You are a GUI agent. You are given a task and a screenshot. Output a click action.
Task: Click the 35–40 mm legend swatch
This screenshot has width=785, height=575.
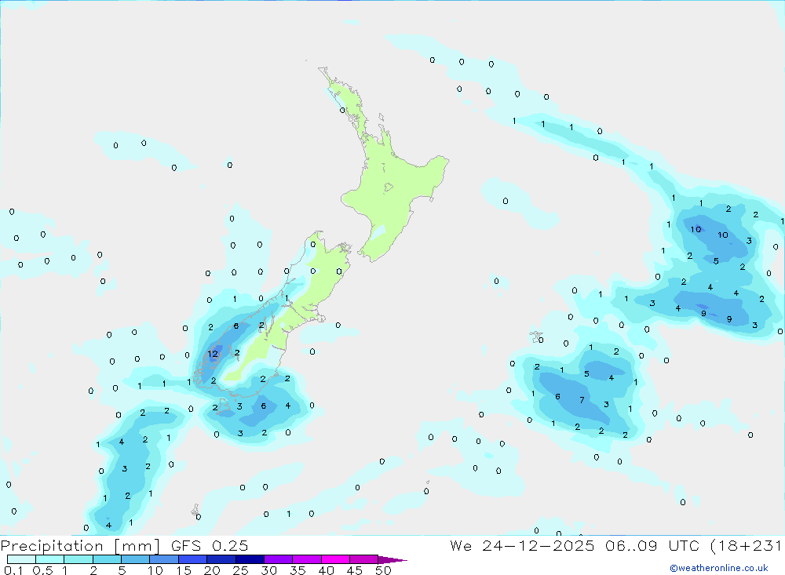(307, 559)
